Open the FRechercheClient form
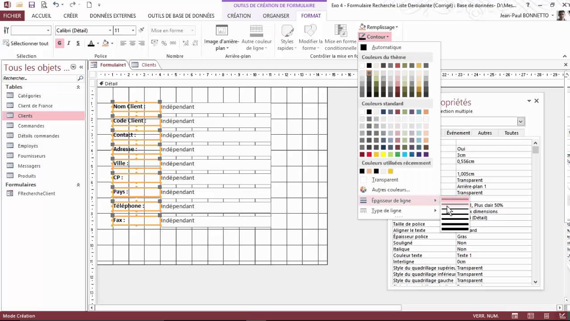 pyautogui.click(x=37, y=193)
